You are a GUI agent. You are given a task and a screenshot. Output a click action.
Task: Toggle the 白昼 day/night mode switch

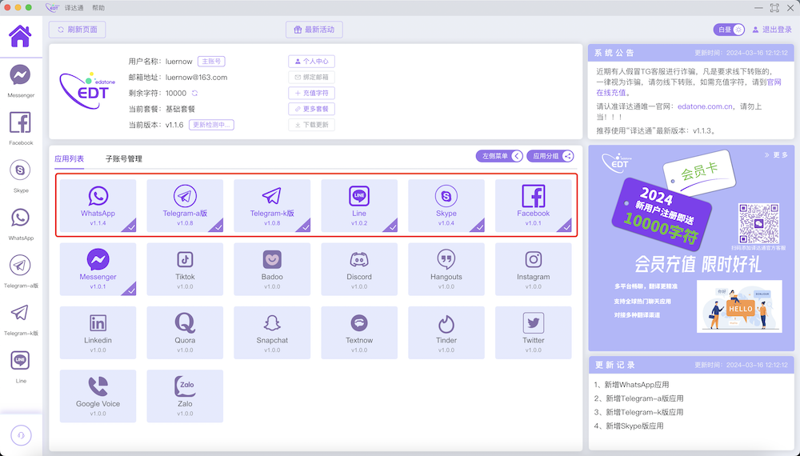[x=730, y=30]
